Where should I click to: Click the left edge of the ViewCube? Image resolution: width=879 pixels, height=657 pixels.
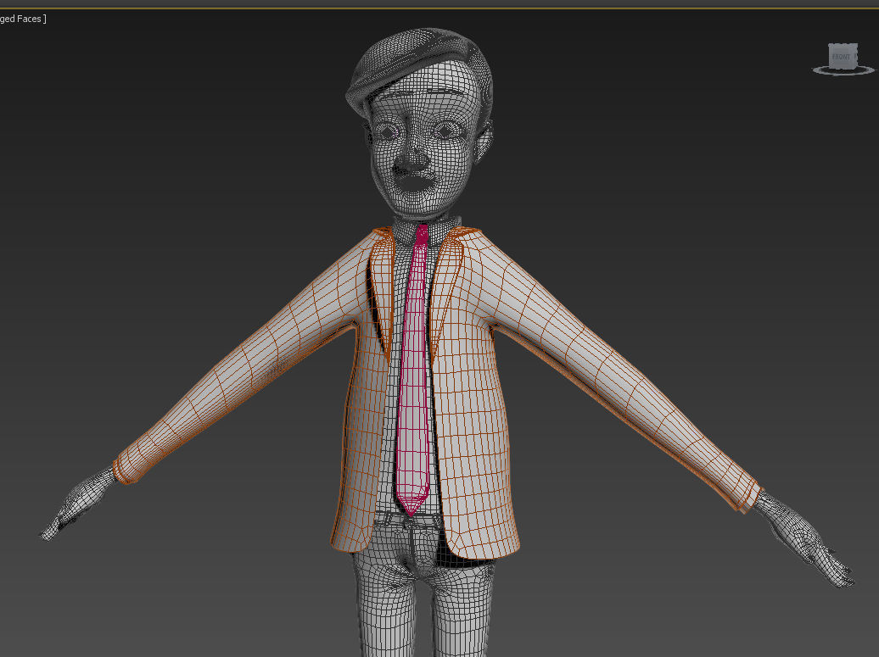pos(830,55)
